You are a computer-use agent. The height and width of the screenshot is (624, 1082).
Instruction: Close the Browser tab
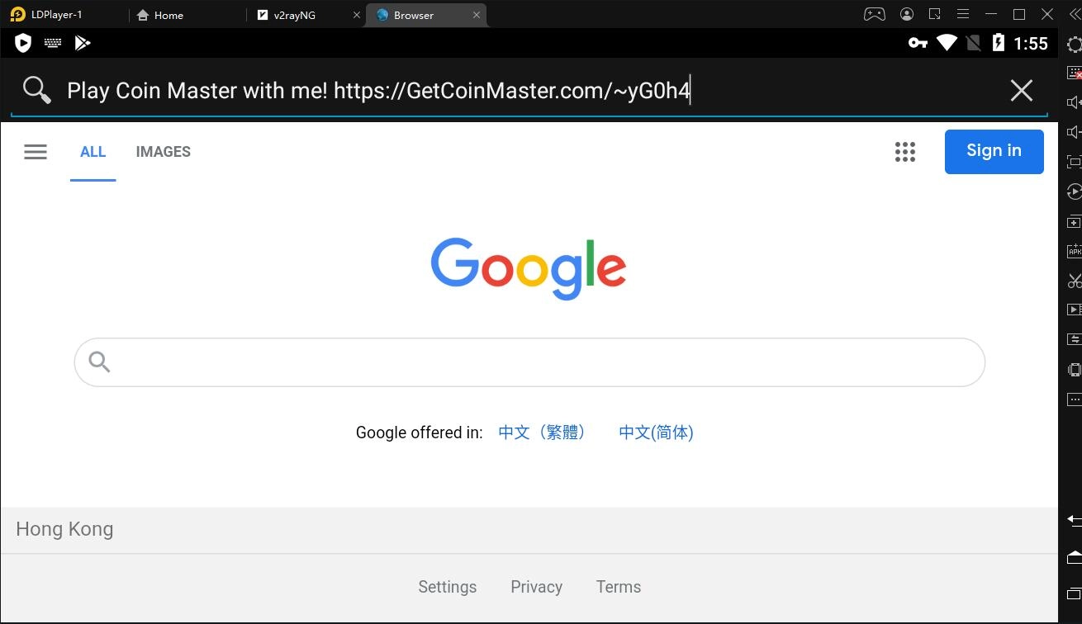(x=476, y=15)
